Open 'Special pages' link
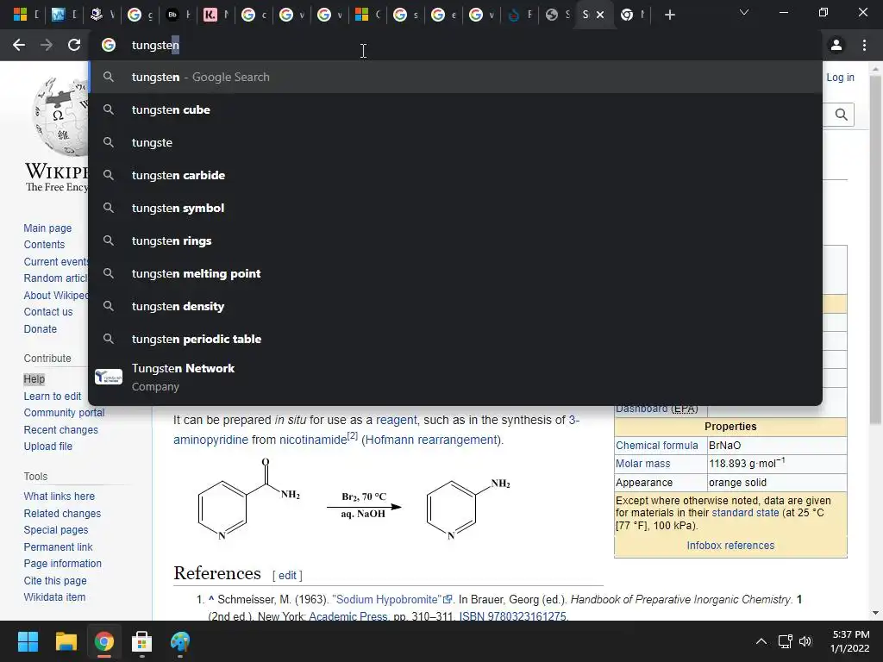The height and width of the screenshot is (662, 883). pyautogui.click(x=56, y=530)
